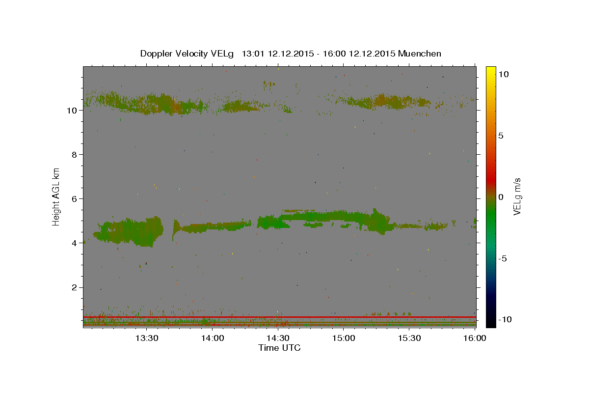
Task: Click the height tick label 4
Action: [75, 243]
